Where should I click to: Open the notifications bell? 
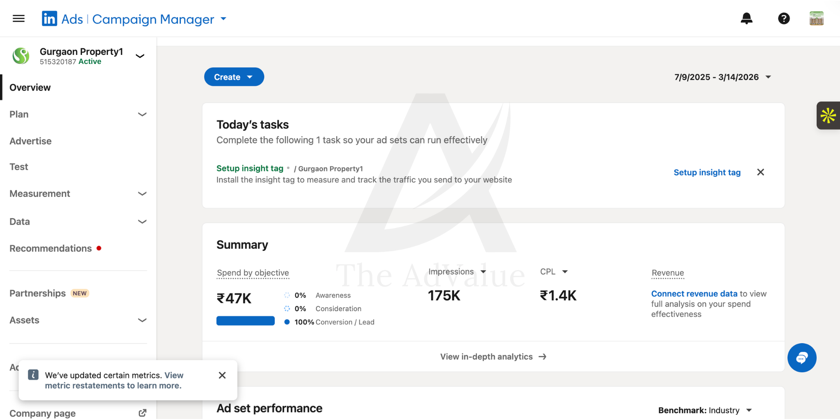(x=746, y=18)
